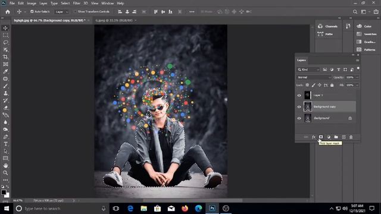The height and width of the screenshot is (214, 381).
Task: Select the Rectangular Marquee tool
Action: (x=5, y=36)
